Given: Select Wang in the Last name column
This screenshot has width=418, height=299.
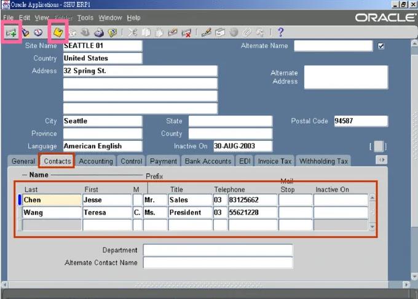Looking at the screenshot, I should (x=52, y=212).
